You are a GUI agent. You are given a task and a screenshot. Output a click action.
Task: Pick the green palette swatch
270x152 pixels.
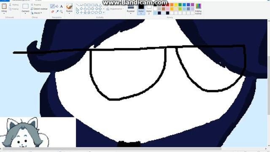coord(180,5)
